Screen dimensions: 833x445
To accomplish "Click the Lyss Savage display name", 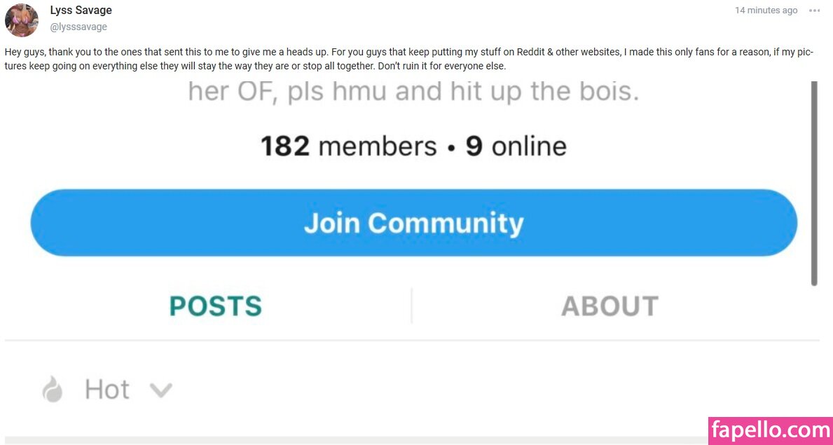I will coord(81,10).
